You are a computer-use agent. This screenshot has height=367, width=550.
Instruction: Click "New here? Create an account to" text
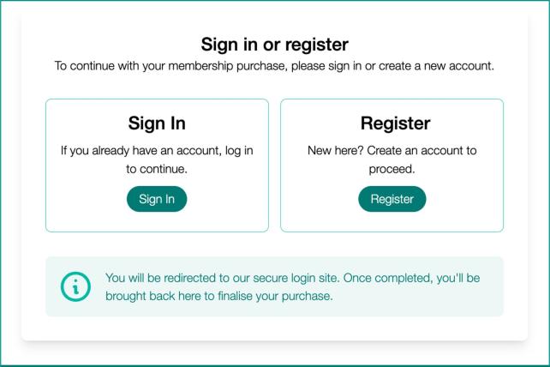click(392, 150)
